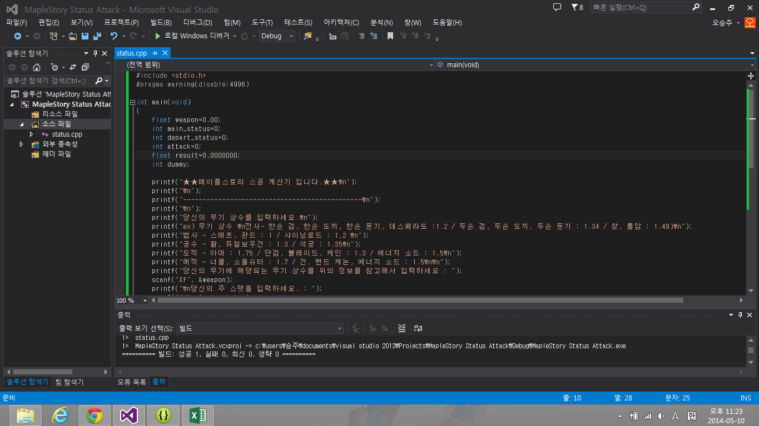The width and height of the screenshot is (759, 426).
Task: Switch to the 오류 목록 tab
Action: pyautogui.click(x=132, y=382)
